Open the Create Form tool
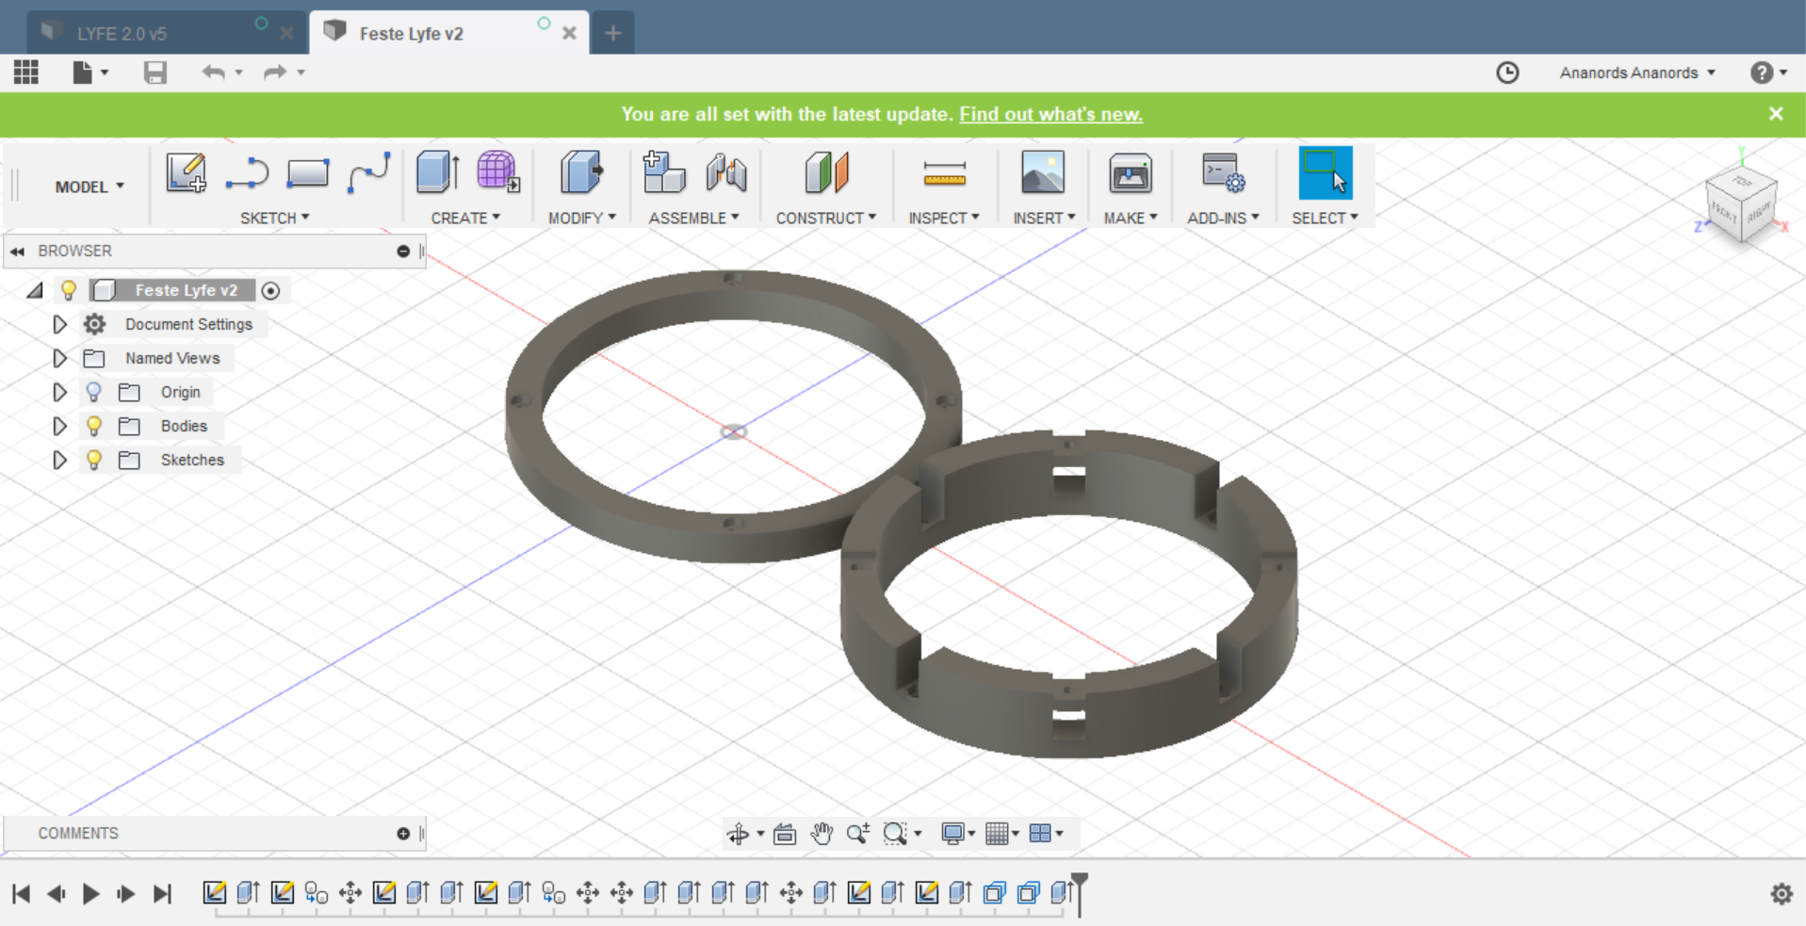Image resolution: width=1806 pixels, height=926 pixels. pyautogui.click(x=497, y=173)
